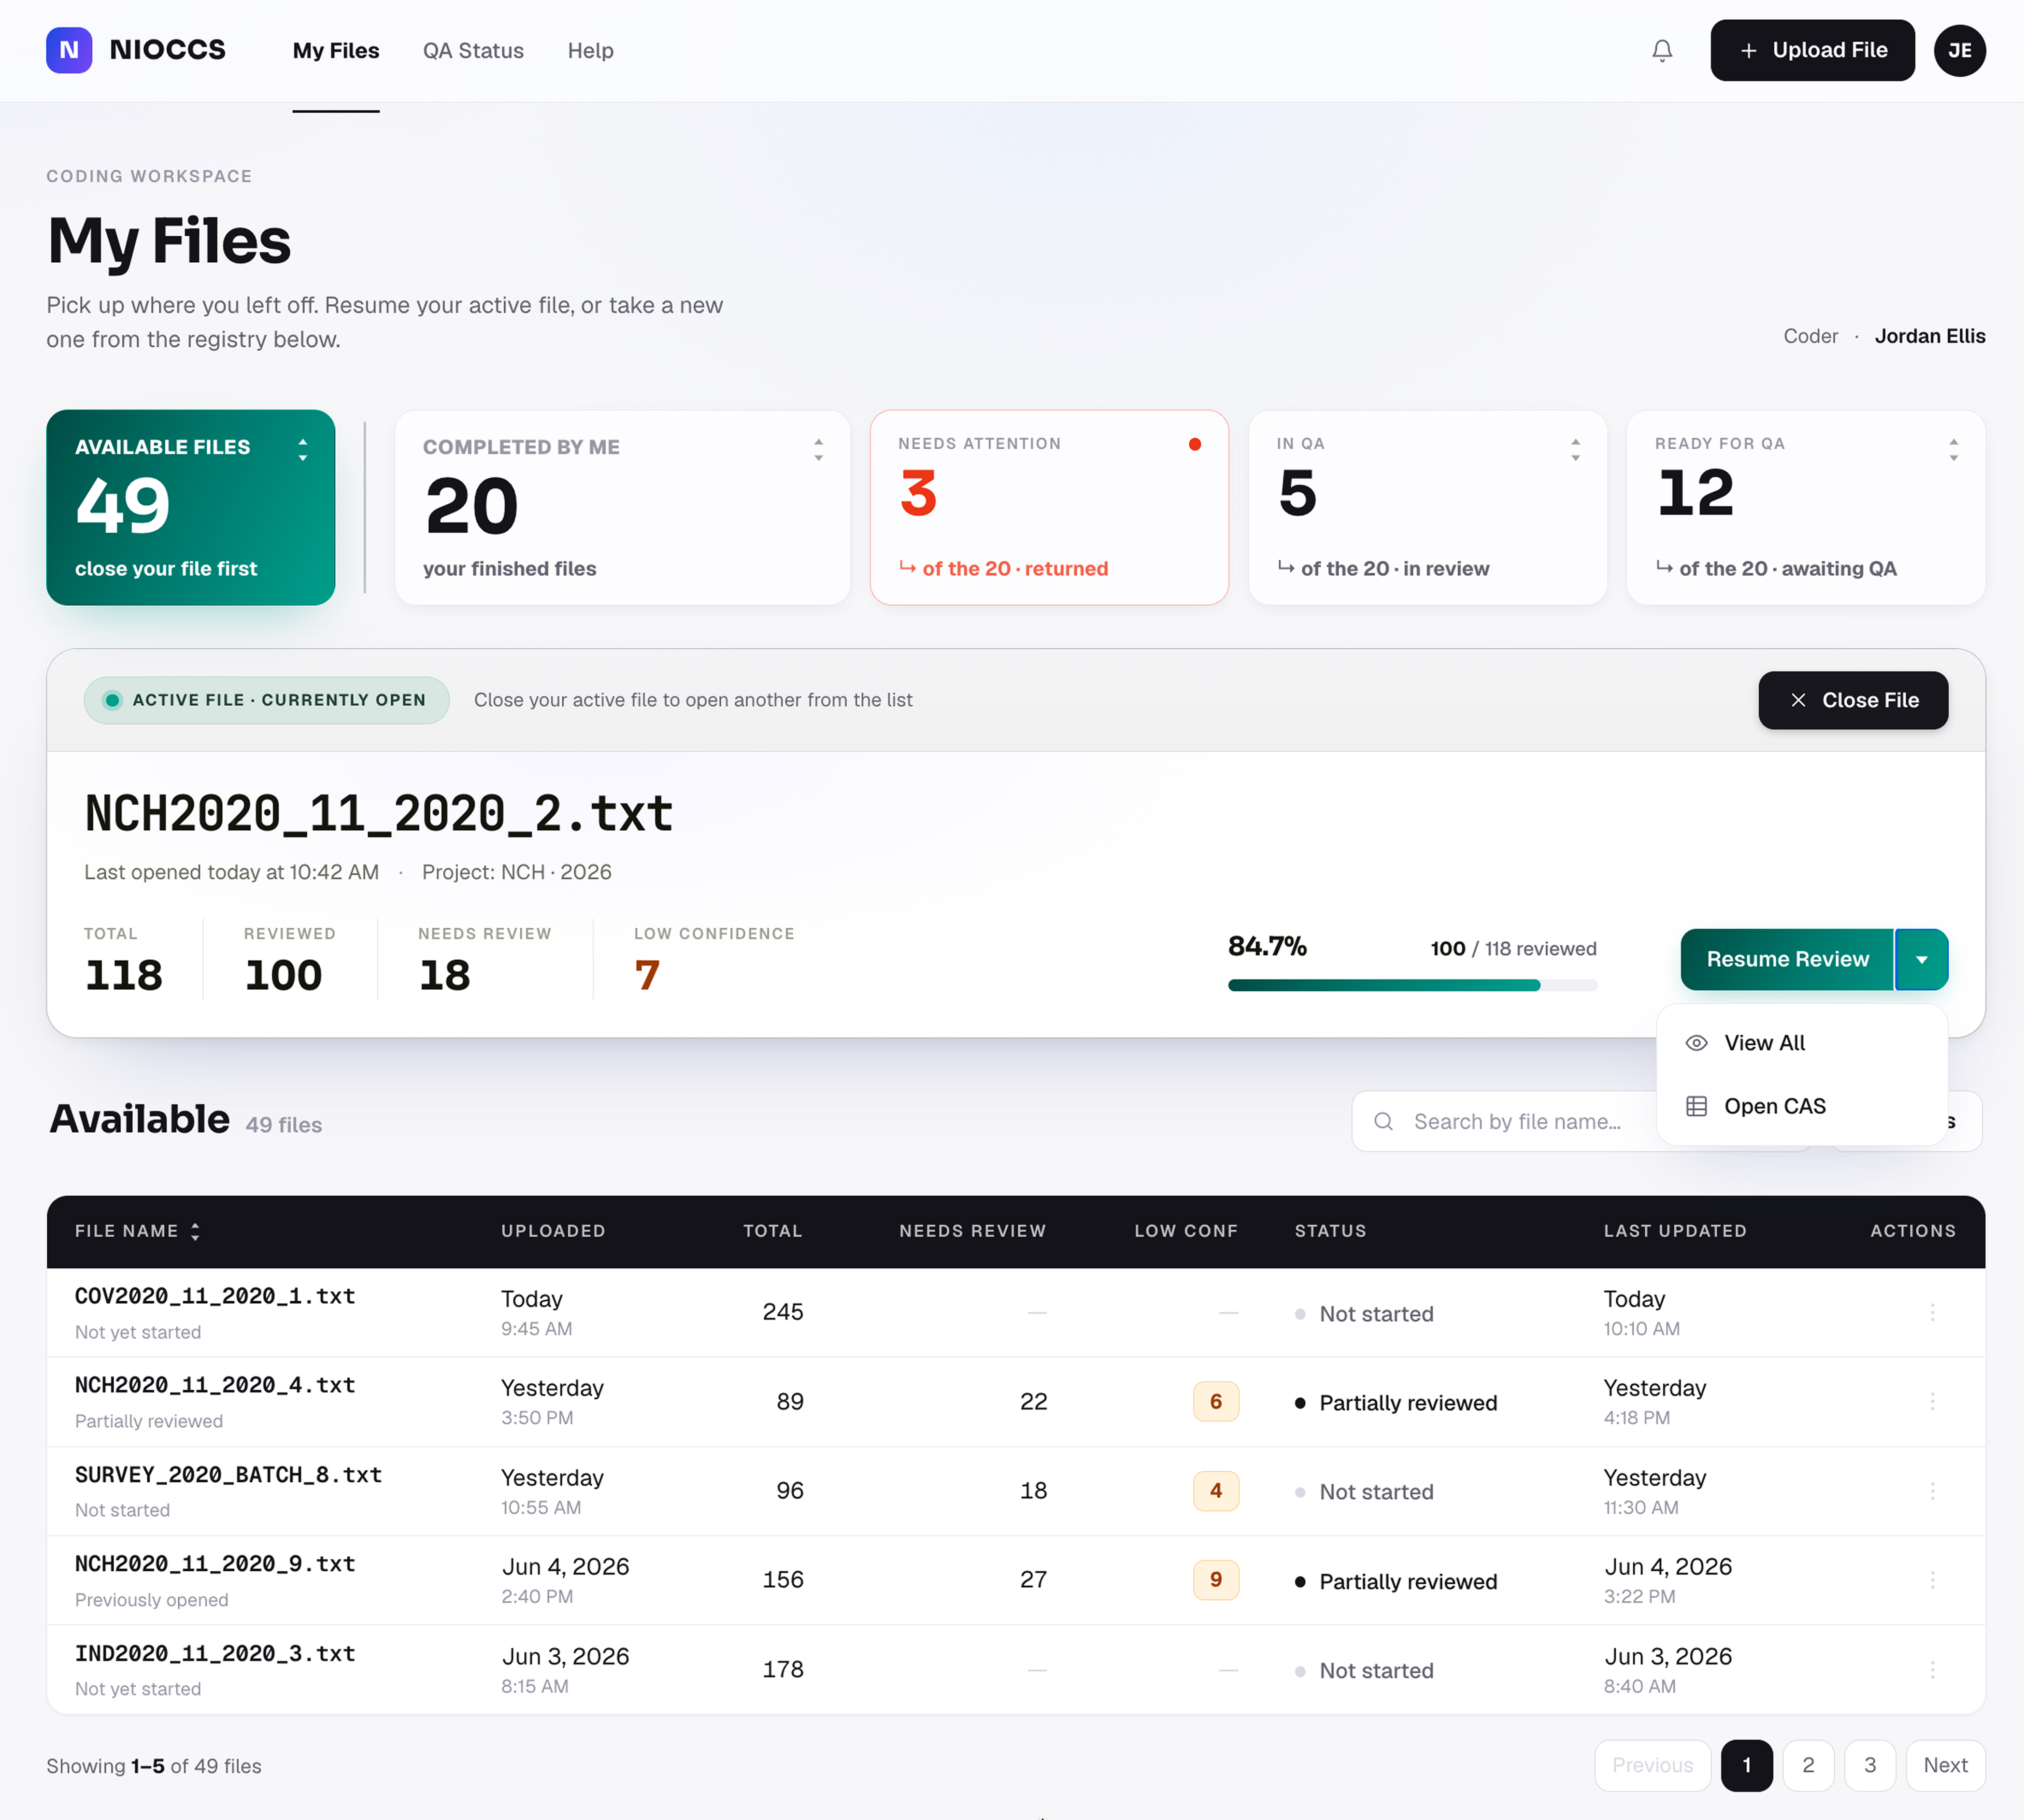
Task: Switch to the QA Status tab
Action: 473,50
